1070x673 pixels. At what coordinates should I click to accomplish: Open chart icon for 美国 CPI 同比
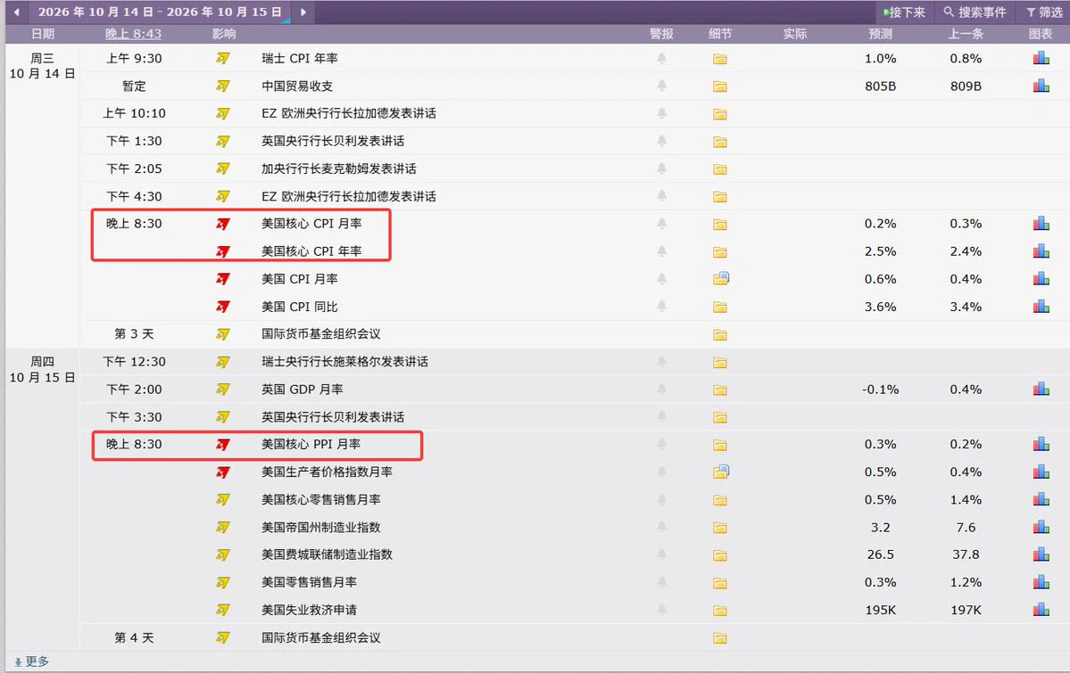click(1041, 307)
